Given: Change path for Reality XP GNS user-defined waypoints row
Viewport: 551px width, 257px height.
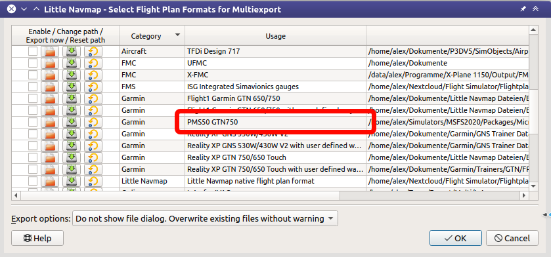Looking at the screenshot, I should [50, 146].
